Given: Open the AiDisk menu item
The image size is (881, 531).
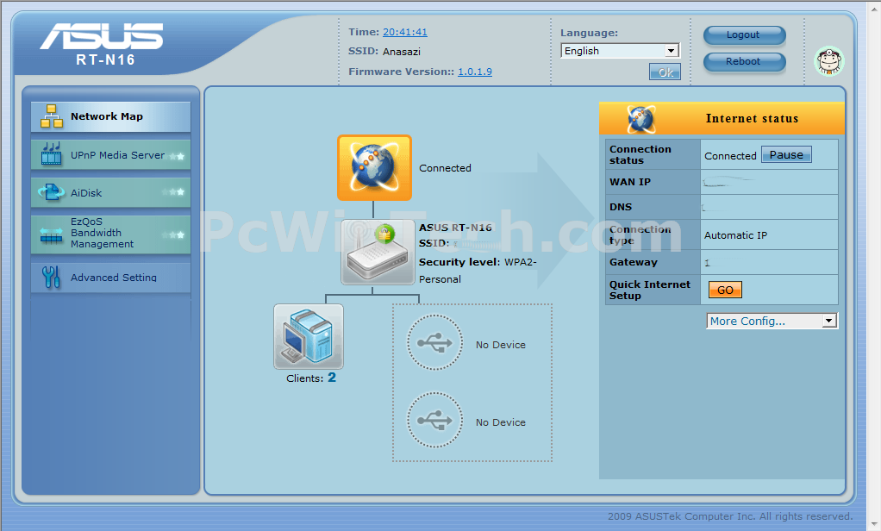Looking at the screenshot, I should pyautogui.click(x=110, y=193).
